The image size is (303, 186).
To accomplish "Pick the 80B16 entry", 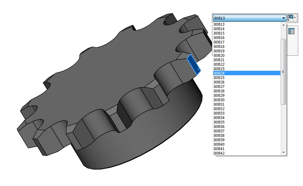I will click(x=247, y=38).
